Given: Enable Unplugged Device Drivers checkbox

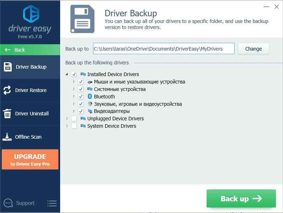Looking at the screenshot, I should (74, 119).
